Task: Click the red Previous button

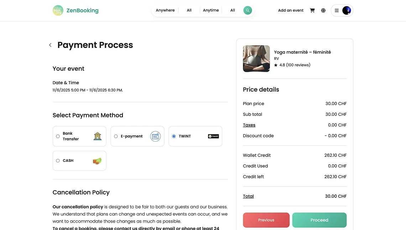Action: [266, 220]
